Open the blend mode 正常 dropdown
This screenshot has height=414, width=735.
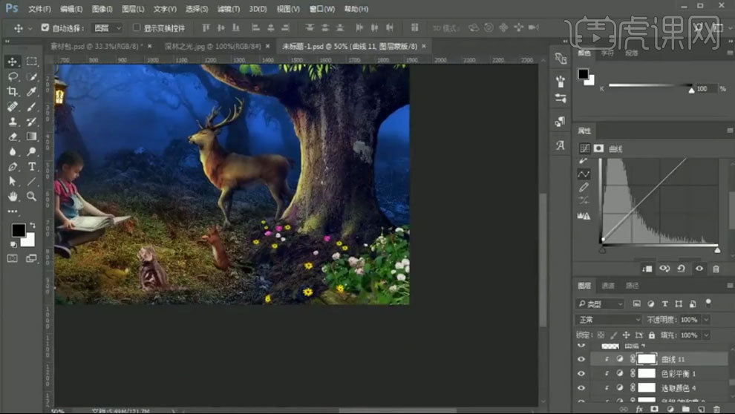(x=609, y=319)
